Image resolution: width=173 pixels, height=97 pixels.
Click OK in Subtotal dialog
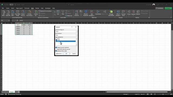(x=66, y=54)
